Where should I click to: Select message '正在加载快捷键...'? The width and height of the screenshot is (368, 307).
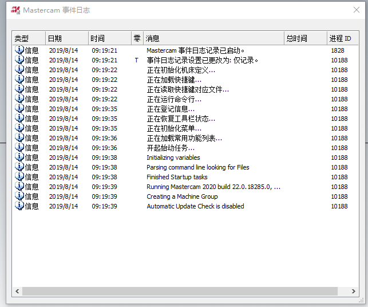pos(174,80)
